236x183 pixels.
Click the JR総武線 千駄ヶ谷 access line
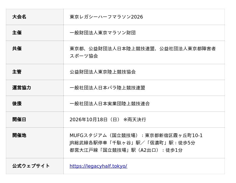coord(132,143)
